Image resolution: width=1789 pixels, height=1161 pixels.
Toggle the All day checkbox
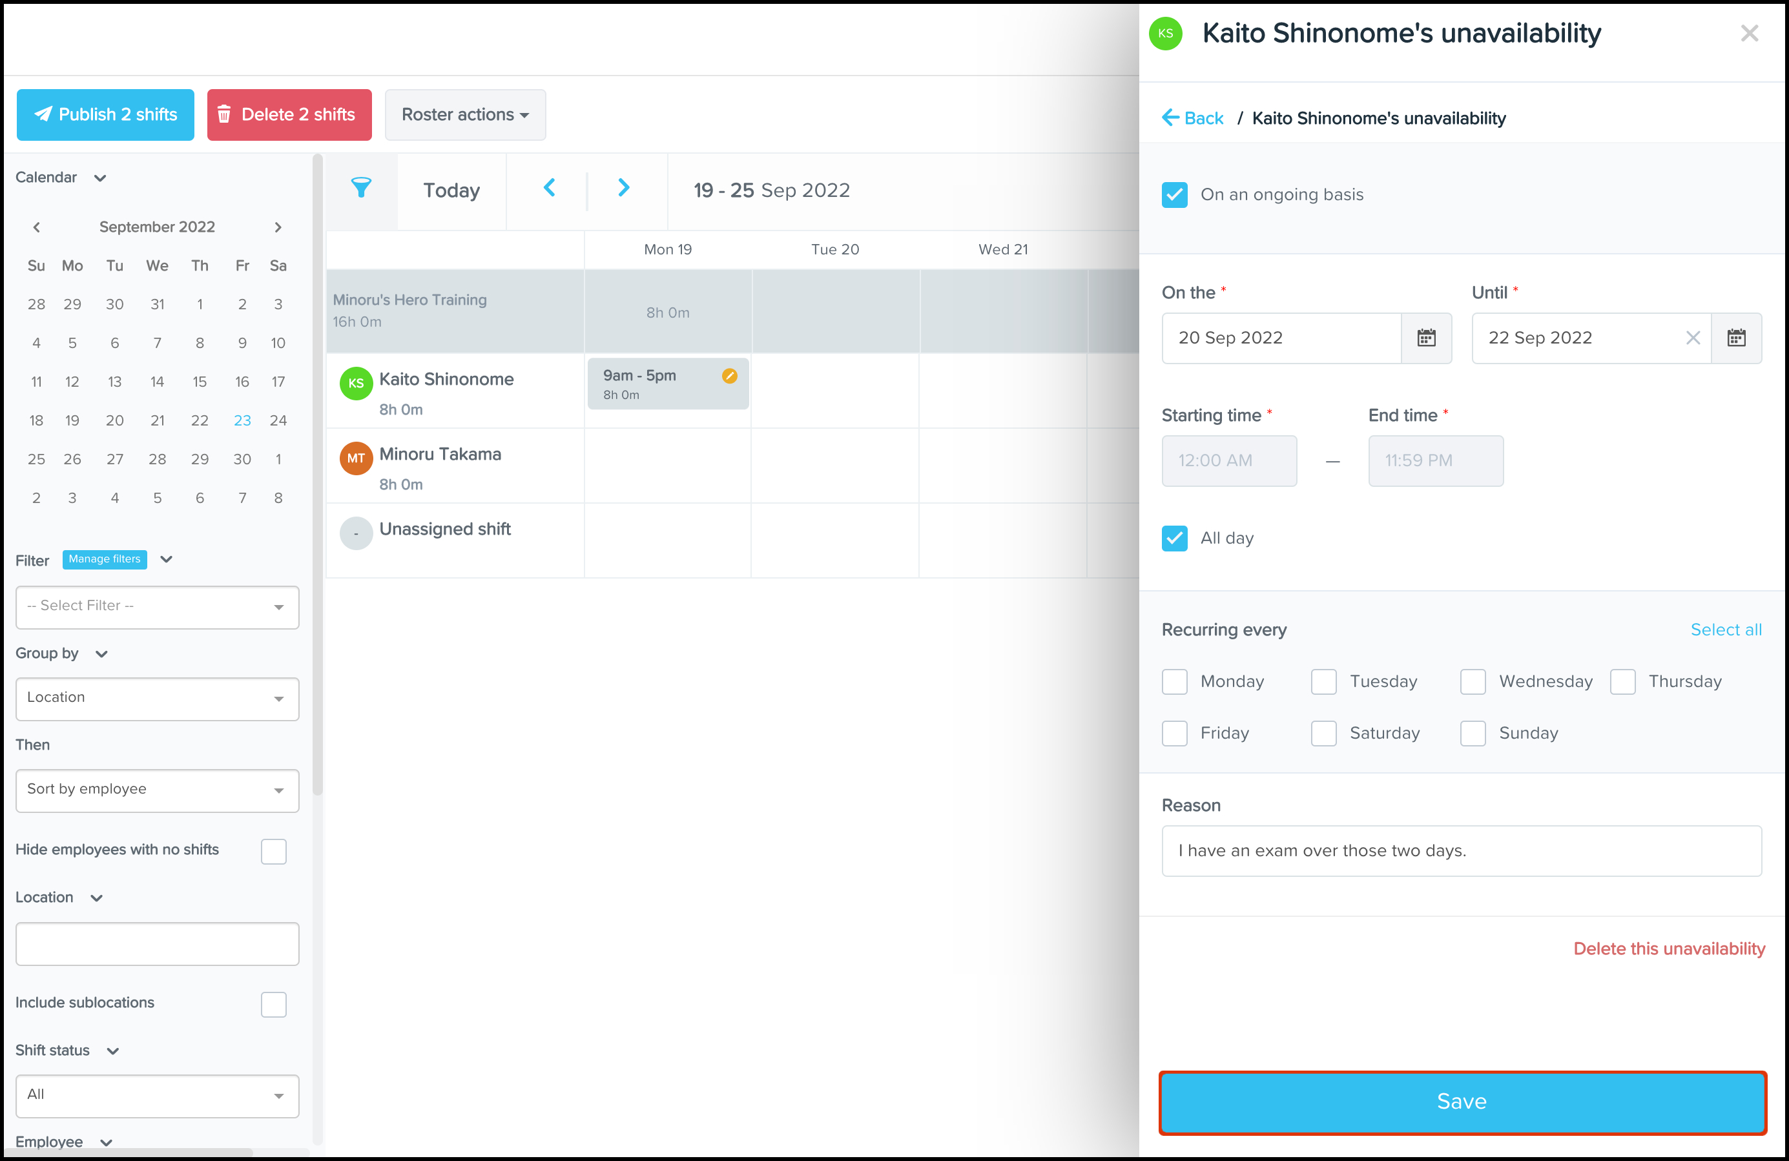coord(1174,538)
